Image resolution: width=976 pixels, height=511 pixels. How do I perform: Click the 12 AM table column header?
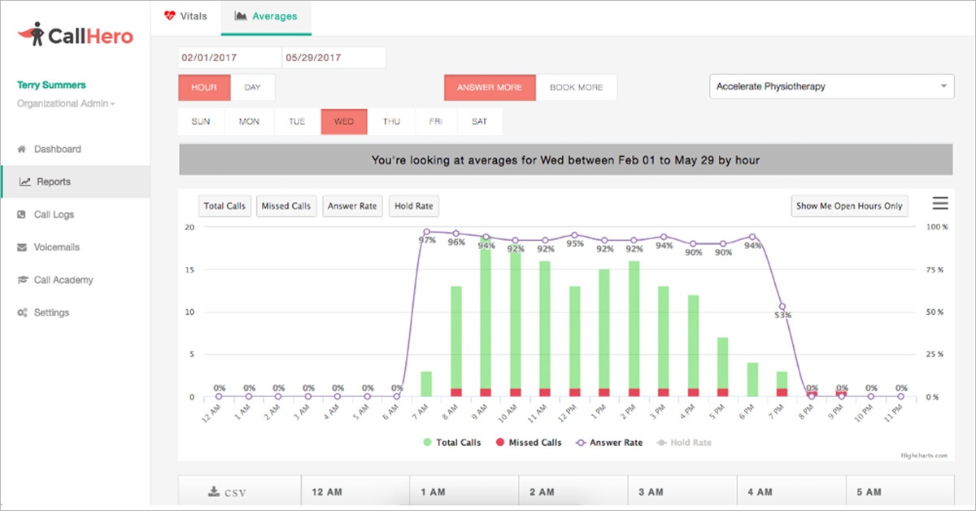355,492
